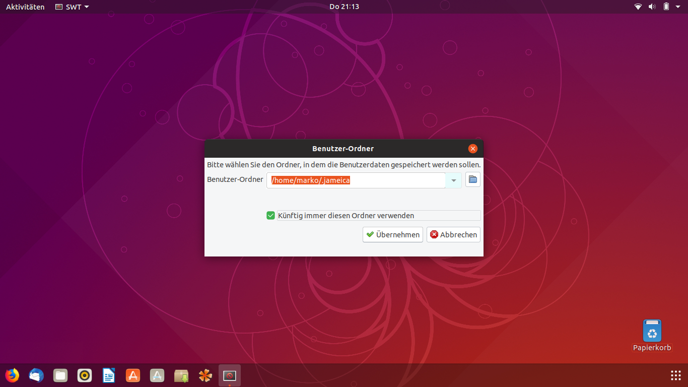Launch Firefox from the dock
Image resolution: width=688 pixels, height=387 pixels.
[x=12, y=375]
